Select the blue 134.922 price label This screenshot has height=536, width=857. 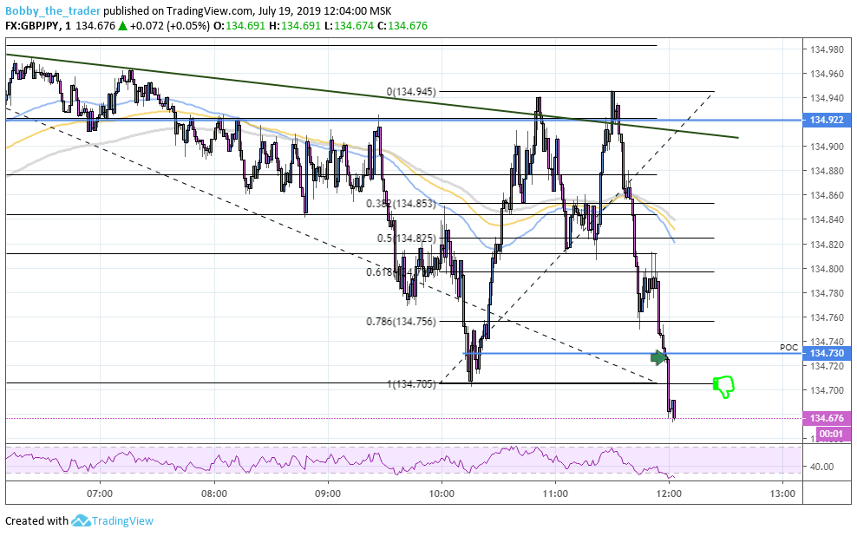click(827, 120)
